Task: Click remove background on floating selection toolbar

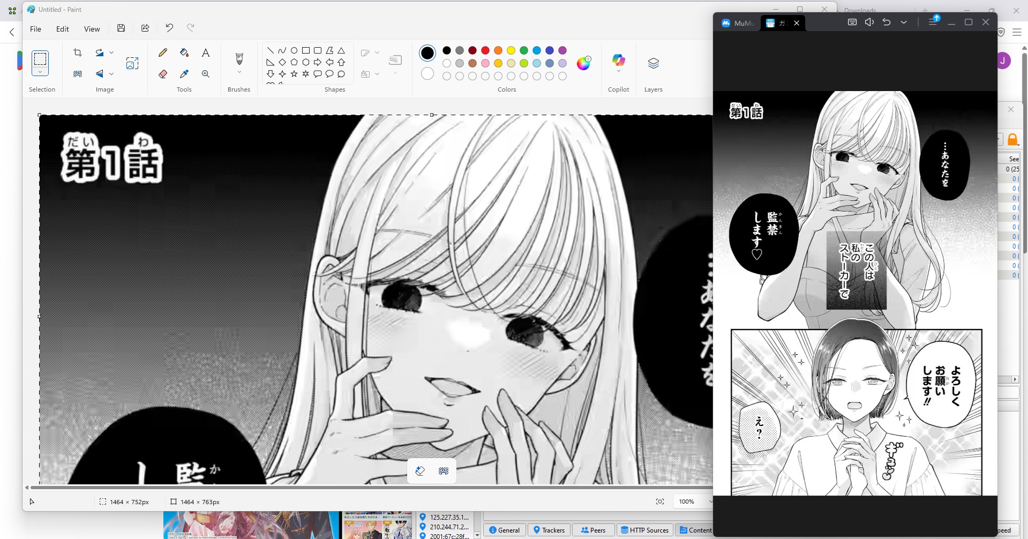Action: coord(444,471)
